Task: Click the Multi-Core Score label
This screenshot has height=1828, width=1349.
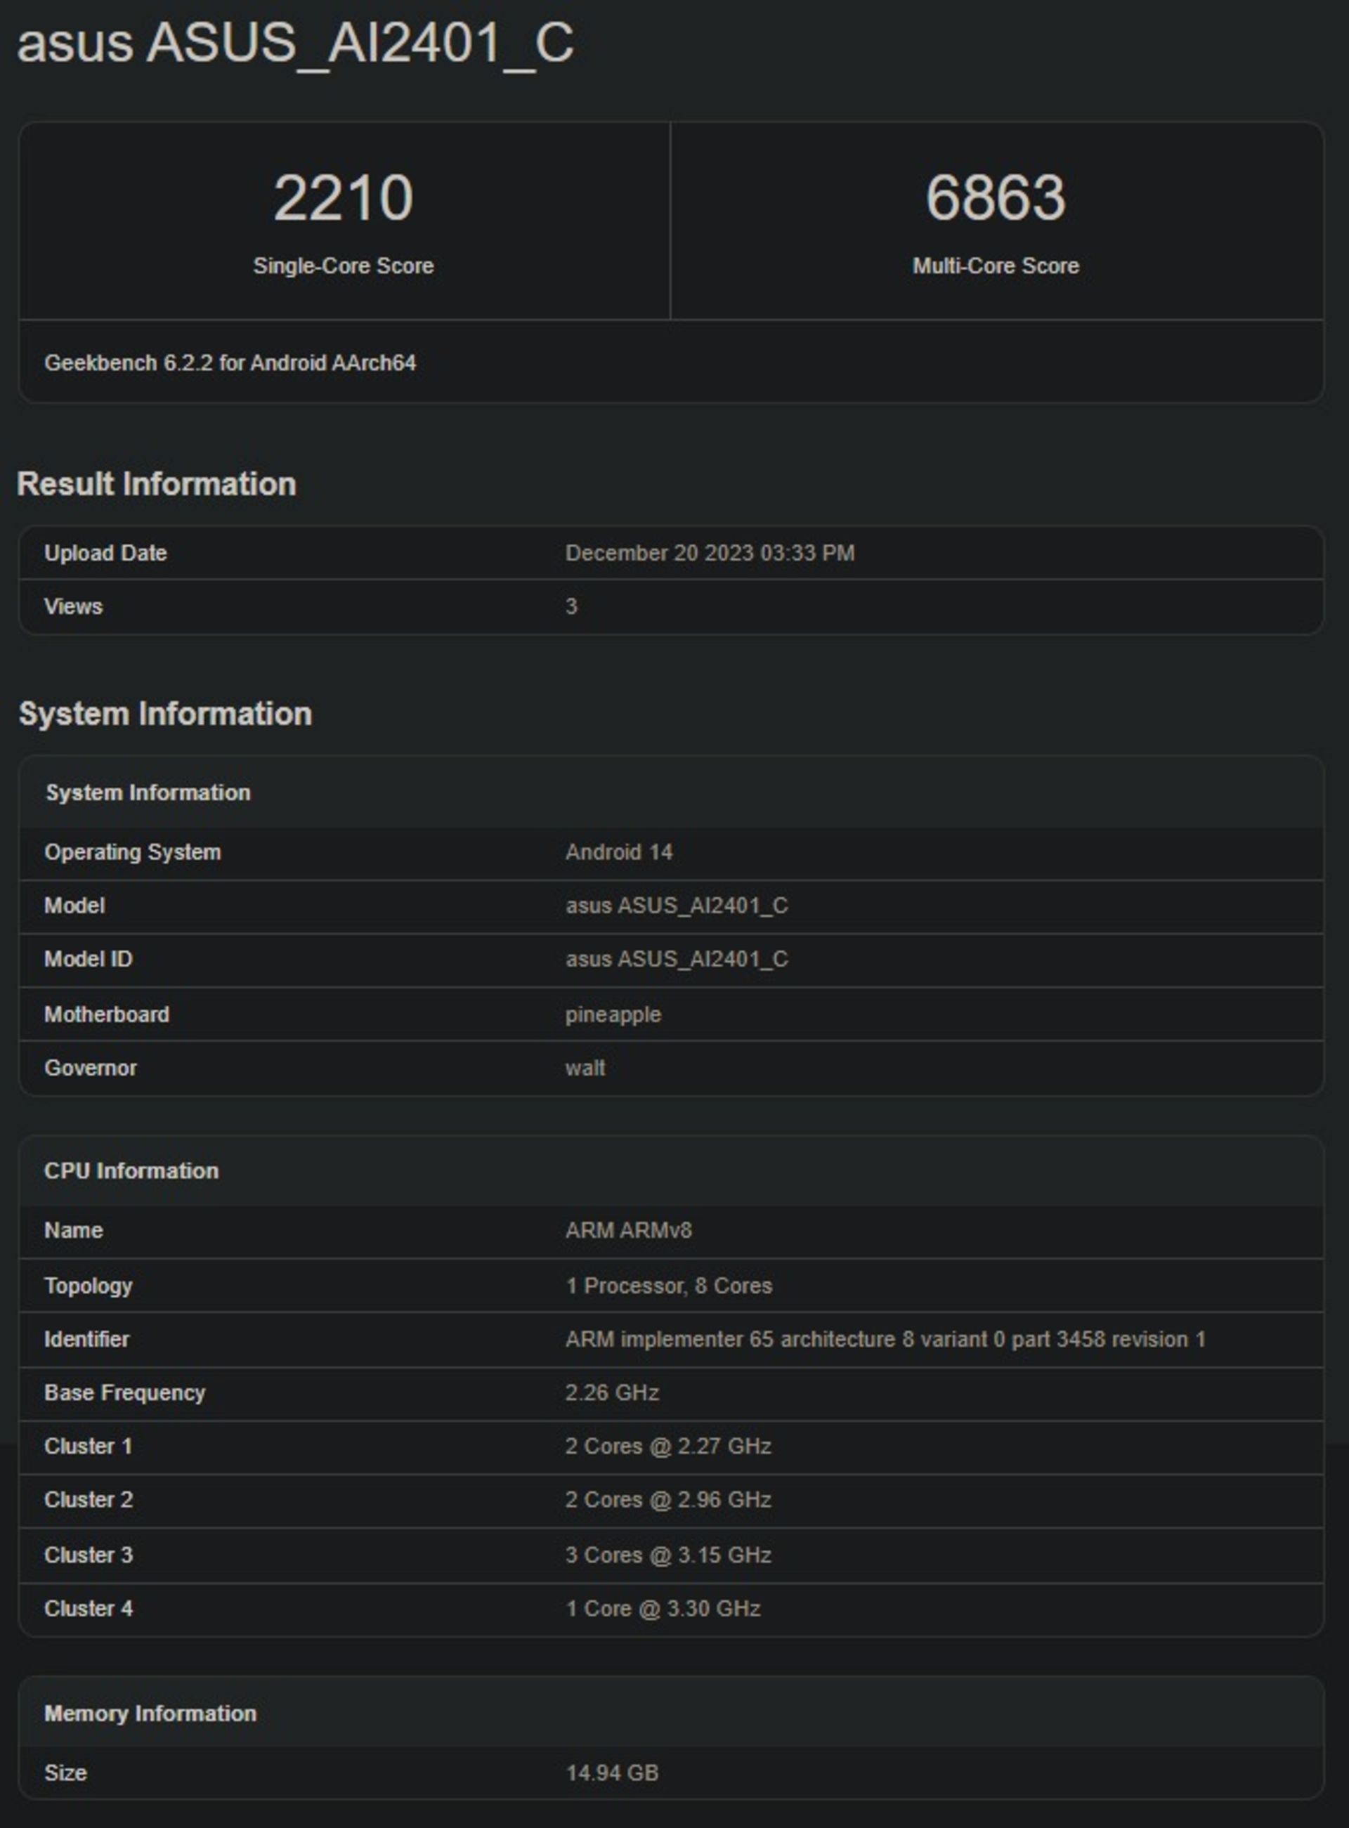Action: (995, 266)
